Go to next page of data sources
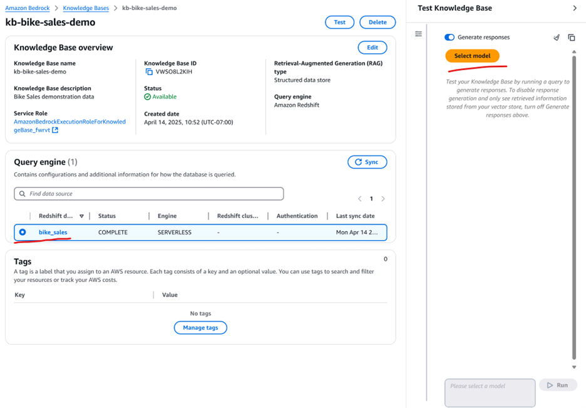 pos(383,199)
